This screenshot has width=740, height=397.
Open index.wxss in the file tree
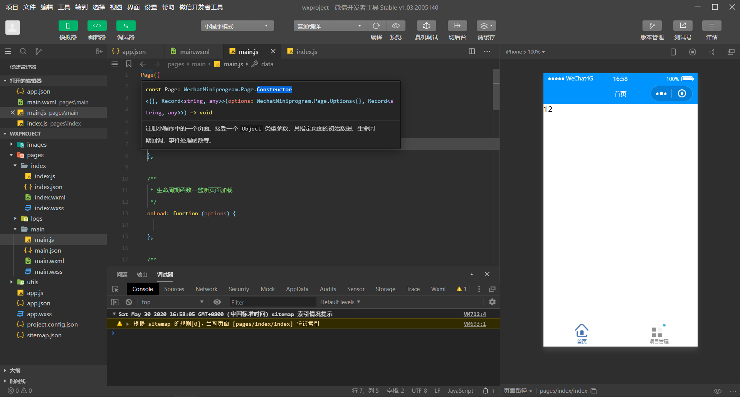coord(49,208)
